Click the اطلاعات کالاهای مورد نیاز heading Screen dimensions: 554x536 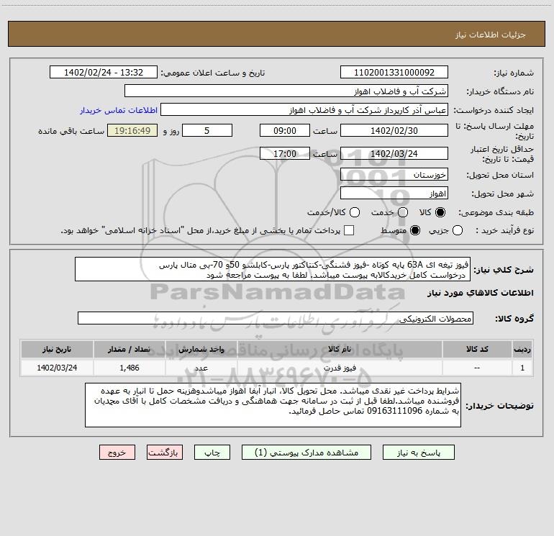pyautogui.click(x=481, y=293)
